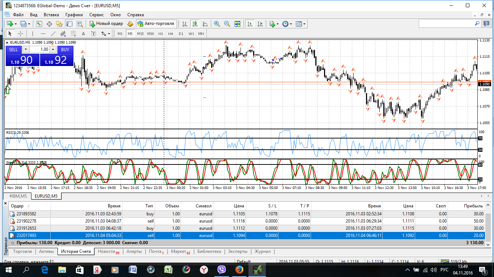Click Новый ордер button
The image size is (494, 277).
[106, 23]
